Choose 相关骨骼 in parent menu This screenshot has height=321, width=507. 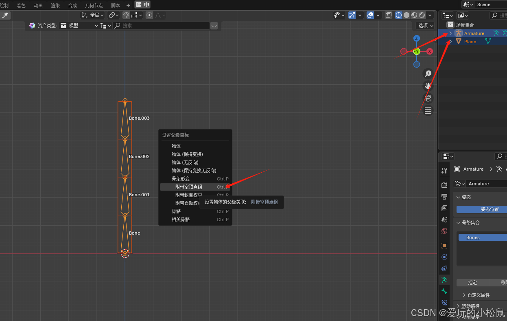coord(195,220)
